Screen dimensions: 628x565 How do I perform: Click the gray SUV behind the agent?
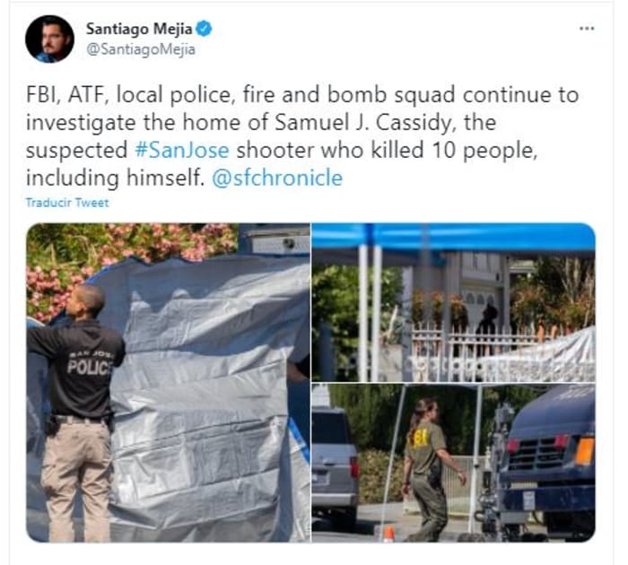pos(335,465)
